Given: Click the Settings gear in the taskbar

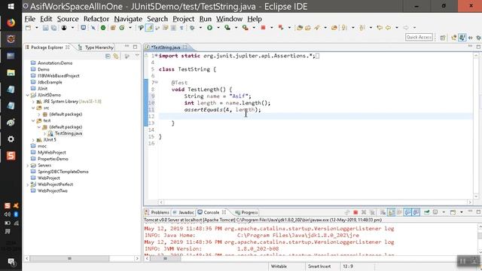Looking at the screenshot, I should [11, 139].
